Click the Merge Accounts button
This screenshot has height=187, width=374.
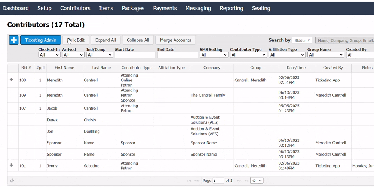(x=175, y=40)
